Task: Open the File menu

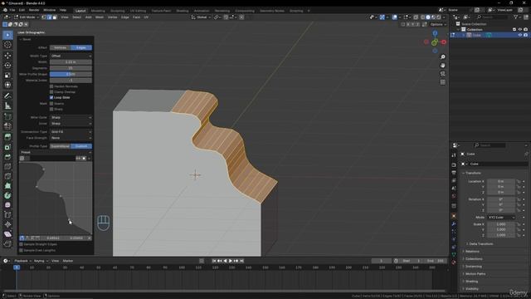Action: pyautogui.click(x=12, y=10)
